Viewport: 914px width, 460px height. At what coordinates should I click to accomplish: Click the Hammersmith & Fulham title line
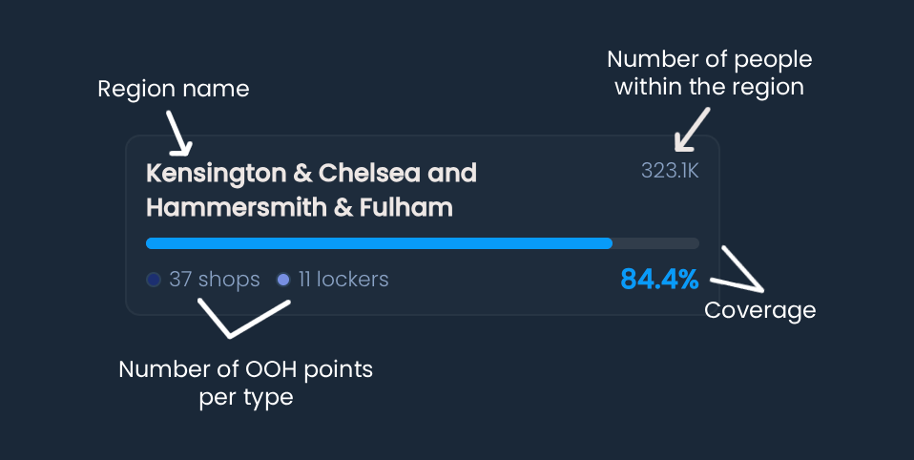click(299, 207)
